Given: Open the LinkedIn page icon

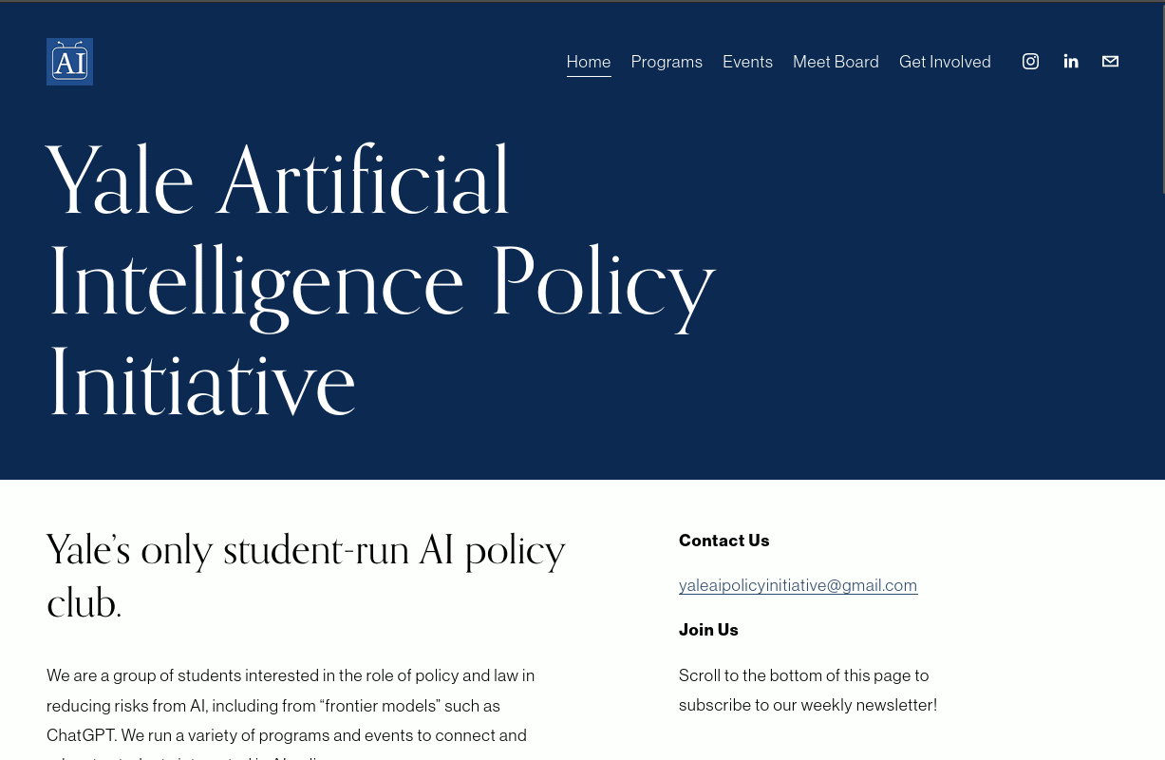Looking at the screenshot, I should coord(1071,62).
